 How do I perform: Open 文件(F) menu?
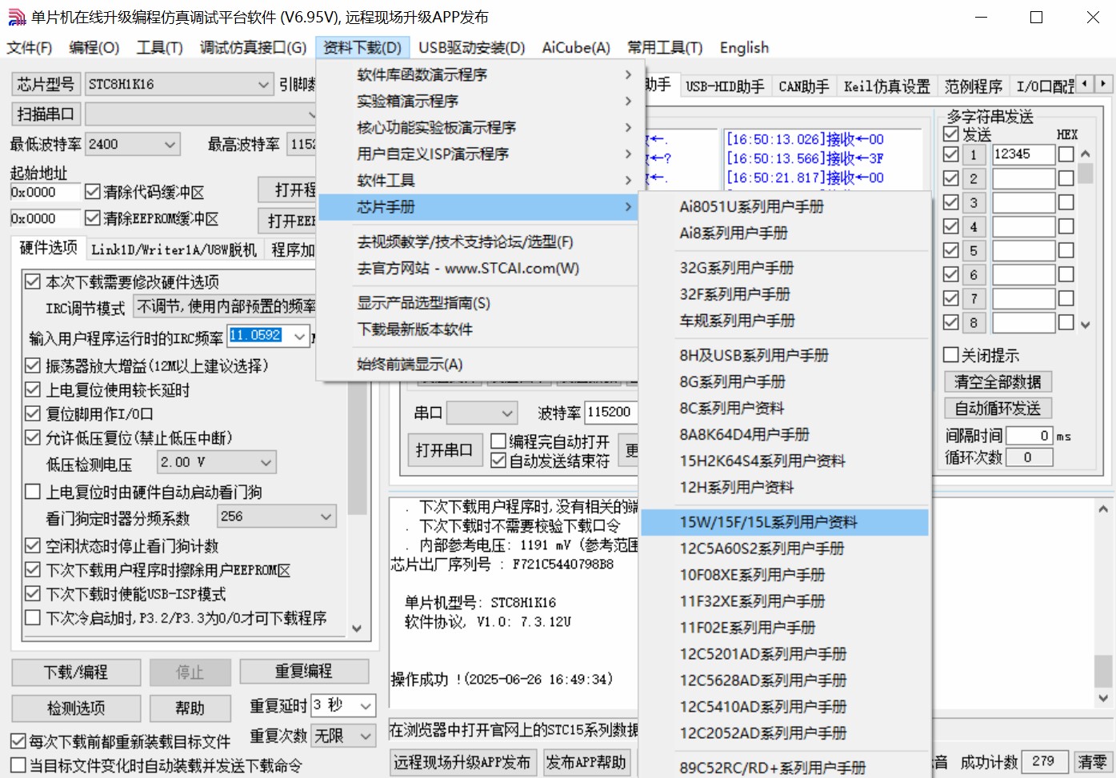(x=30, y=48)
